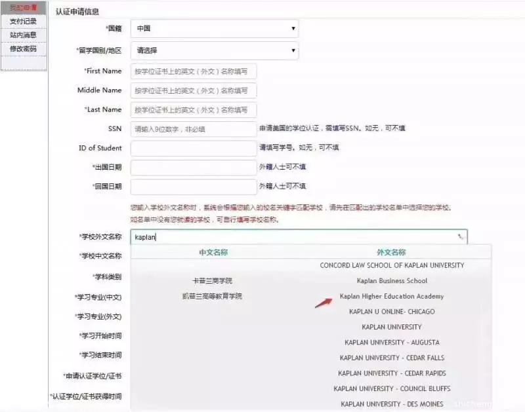525x412 pixels.
Task: Select the highlighted top sidebar menu item
Action: coord(23,8)
